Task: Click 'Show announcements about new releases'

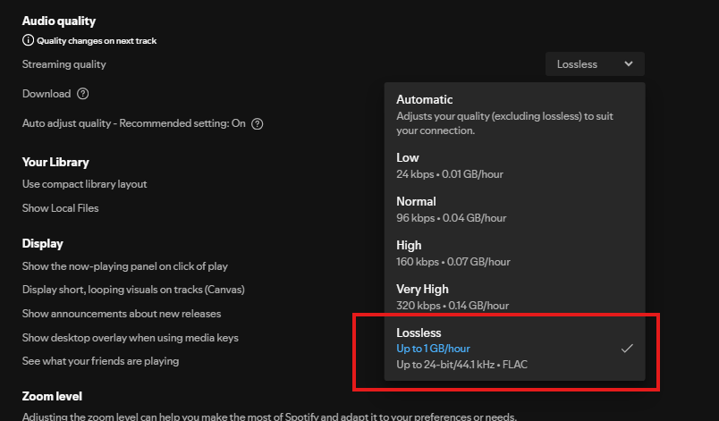Action: (122, 314)
